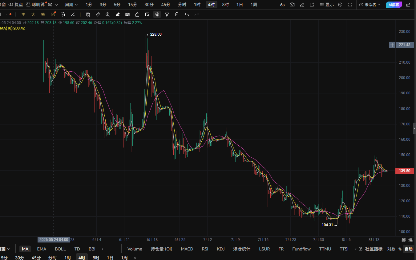416x260 pixels.
Task: Open chart settings hexagon icon
Action: click(340, 5)
